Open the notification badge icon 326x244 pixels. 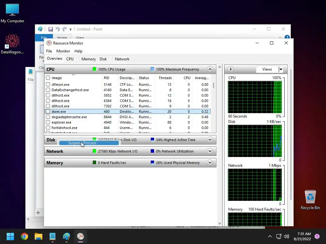(x=317, y=236)
